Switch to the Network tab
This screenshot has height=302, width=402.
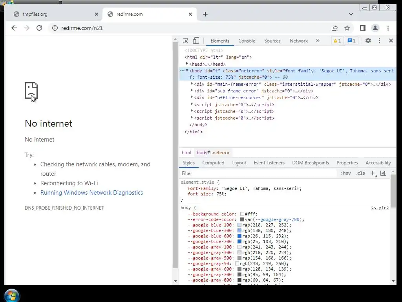point(299,41)
